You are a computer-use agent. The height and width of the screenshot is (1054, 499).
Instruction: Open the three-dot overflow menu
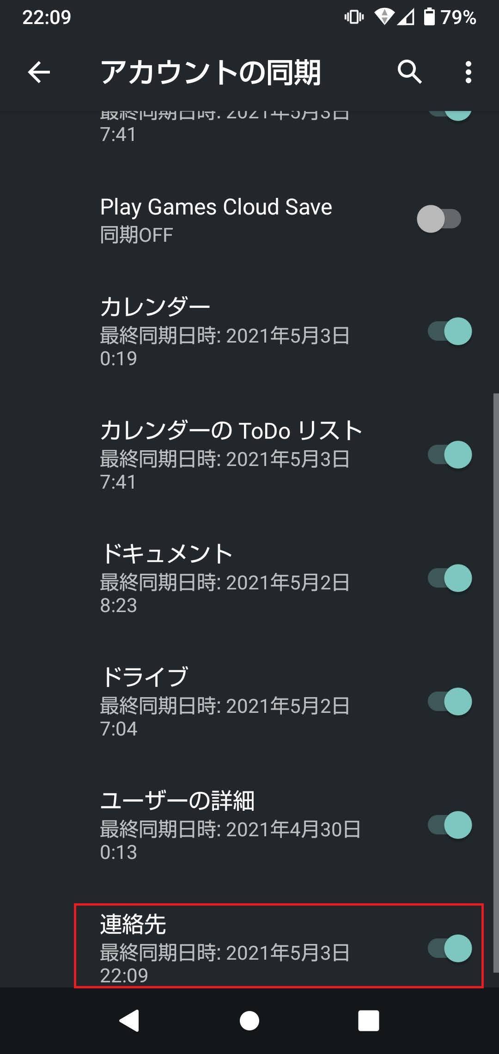click(x=468, y=72)
